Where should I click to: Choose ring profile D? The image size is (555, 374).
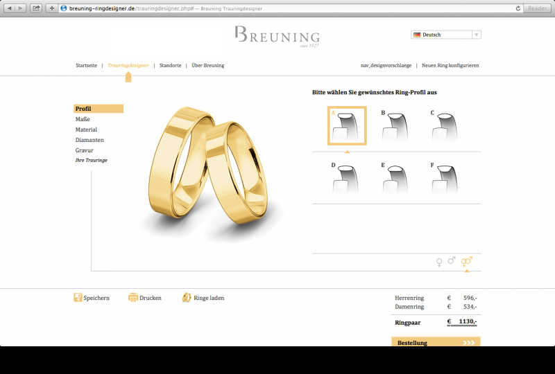[345, 178]
